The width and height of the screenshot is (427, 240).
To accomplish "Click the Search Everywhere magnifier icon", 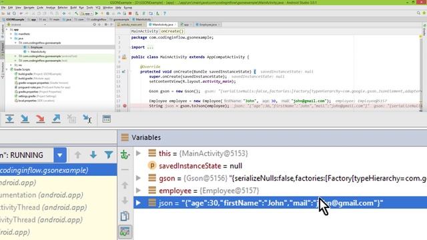I will [x=418, y=13].
